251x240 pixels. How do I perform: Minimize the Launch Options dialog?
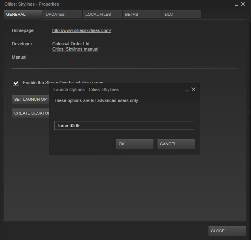(x=187, y=90)
